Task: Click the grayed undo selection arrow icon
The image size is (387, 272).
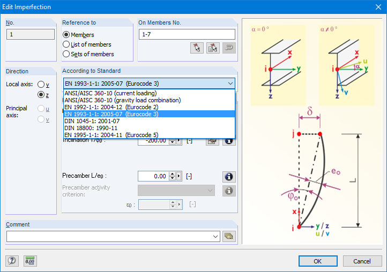Action: point(229,48)
